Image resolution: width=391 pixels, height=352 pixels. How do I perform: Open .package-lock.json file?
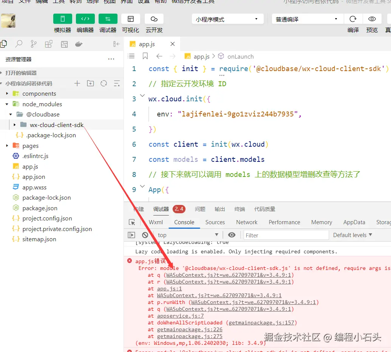51,135
